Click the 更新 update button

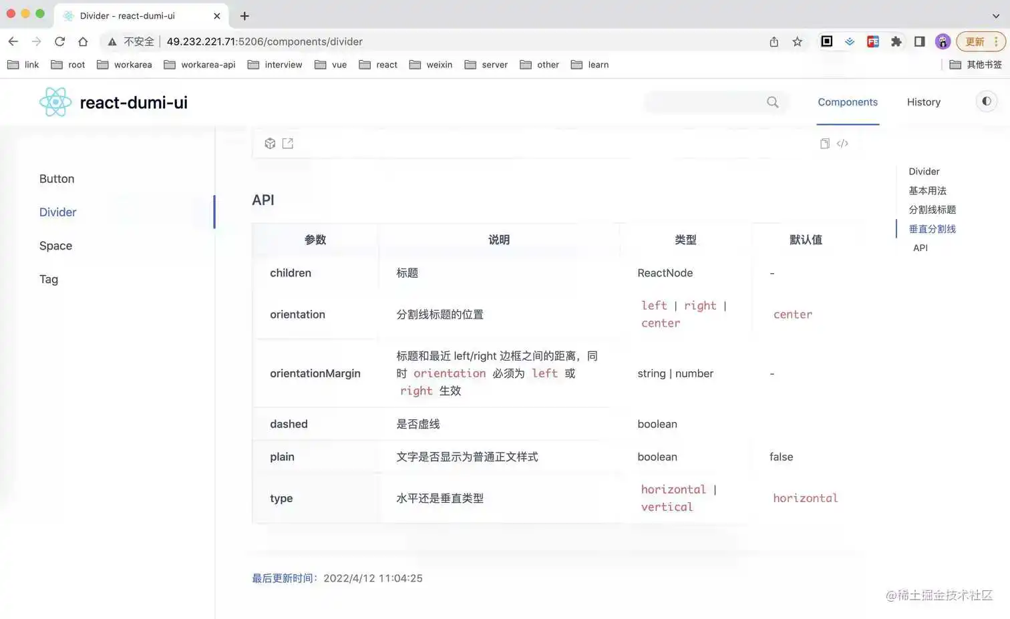(x=981, y=41)
